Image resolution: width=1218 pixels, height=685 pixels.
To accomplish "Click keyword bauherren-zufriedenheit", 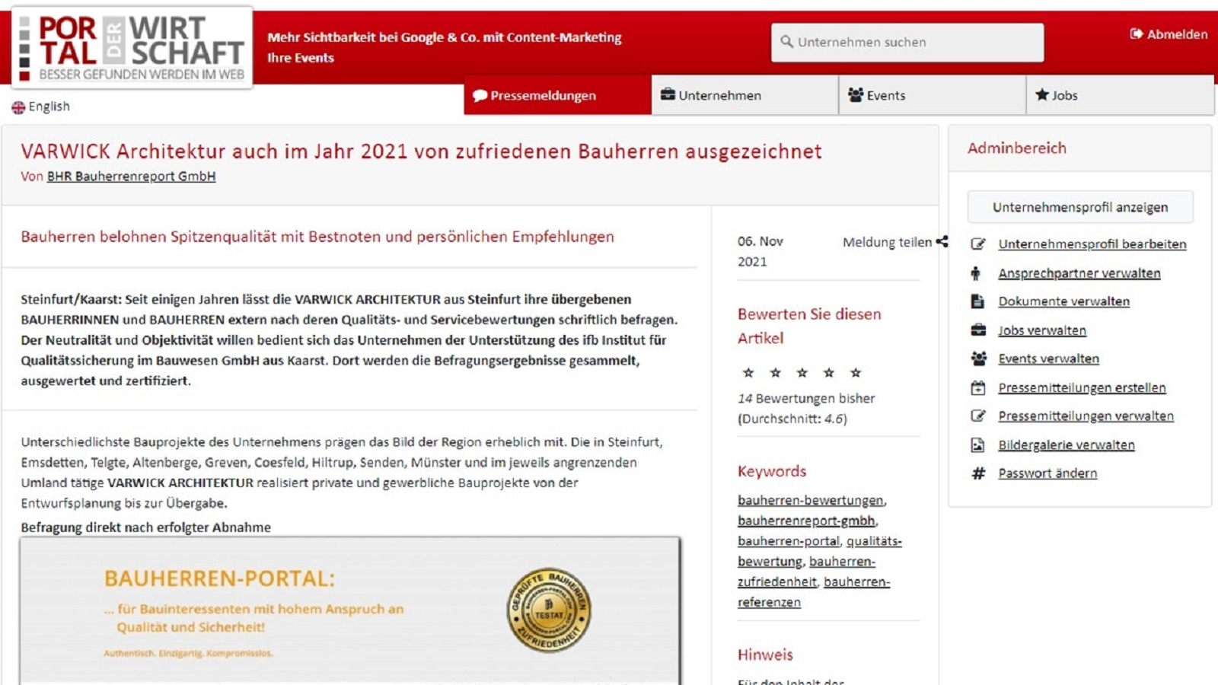I will pyautogui.click(x=842, y=562).
